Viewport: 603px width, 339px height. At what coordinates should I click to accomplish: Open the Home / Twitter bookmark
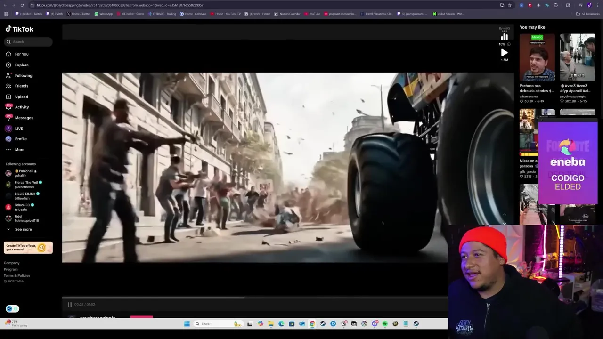(x=79, y=14)
